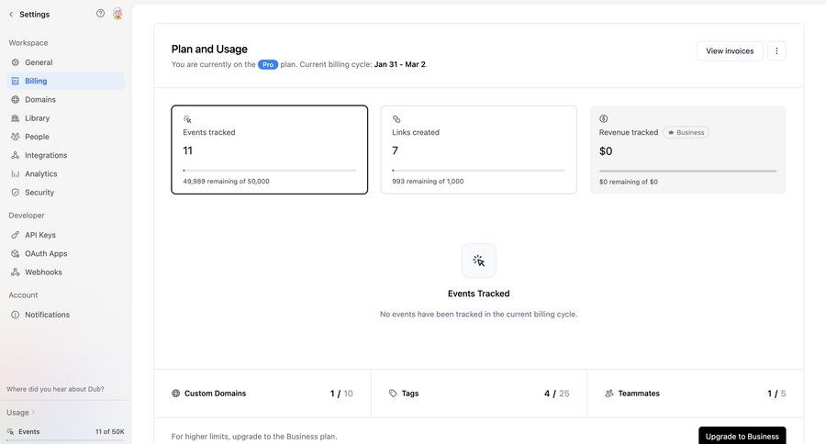Screen dimensions: 826x444
Task: Click the Events cursor icon in Usage footer
Action: pos(10,432)
